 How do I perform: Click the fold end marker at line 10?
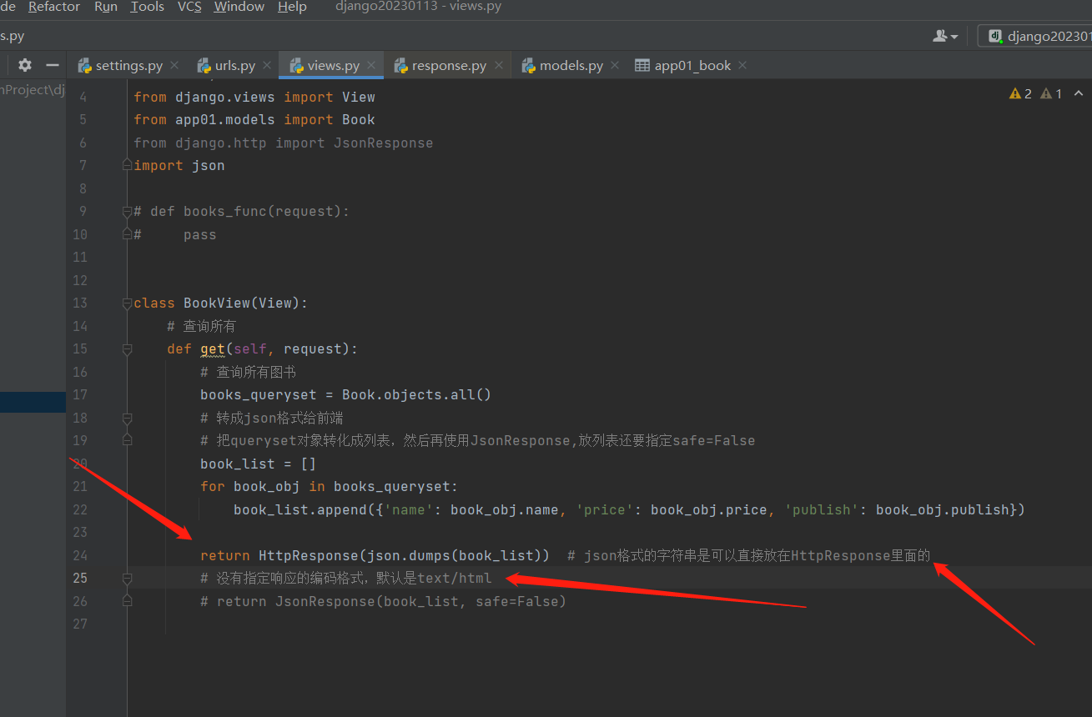[128, 234]
